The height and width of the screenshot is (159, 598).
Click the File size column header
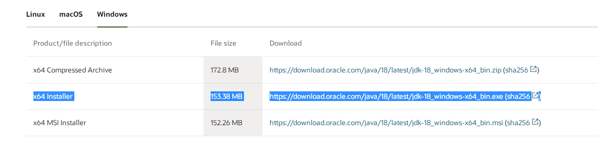point(223,43)
